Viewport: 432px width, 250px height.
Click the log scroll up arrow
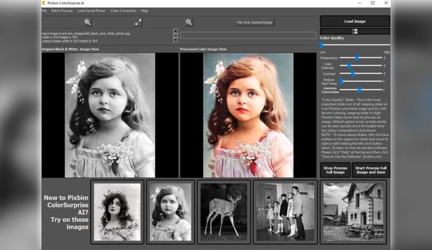(176, 31)
